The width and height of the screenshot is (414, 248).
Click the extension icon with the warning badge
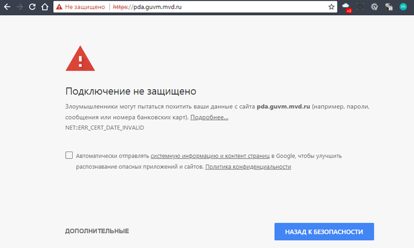click(389, 7)
